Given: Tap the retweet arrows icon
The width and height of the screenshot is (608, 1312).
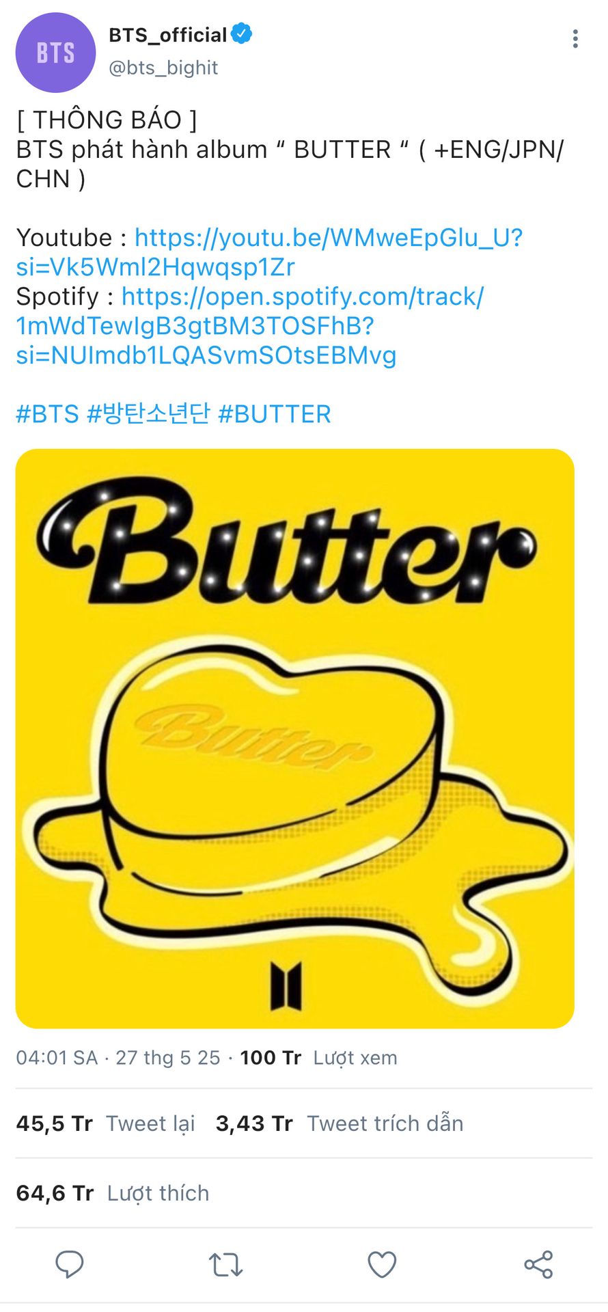Looking at the screenshot, I should tap(225, 1264).
